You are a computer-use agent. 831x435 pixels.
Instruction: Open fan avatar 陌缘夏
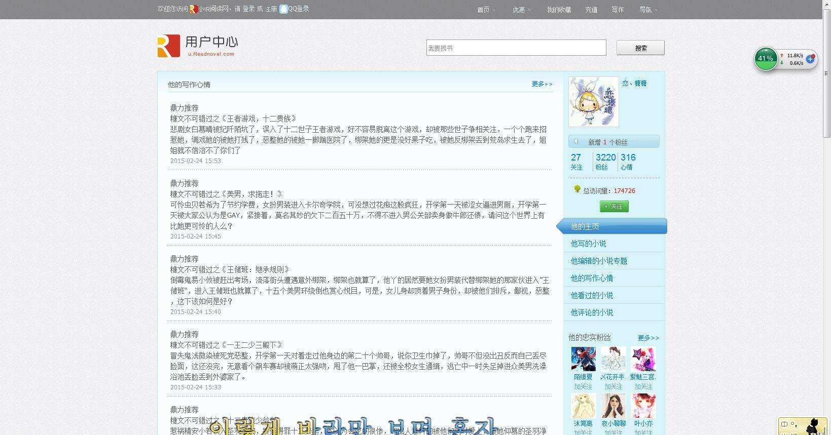tap(583, 359)
